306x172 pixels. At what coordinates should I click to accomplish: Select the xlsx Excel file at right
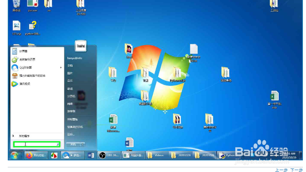click(275, 100)
